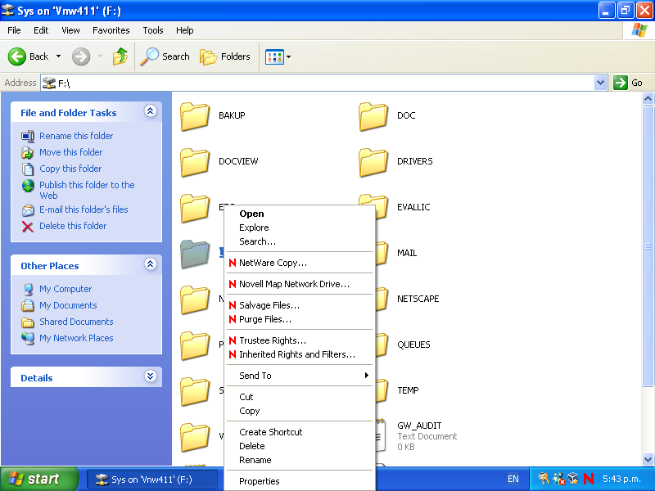Toggle the Folders pane button

click(x=225, y=56)
